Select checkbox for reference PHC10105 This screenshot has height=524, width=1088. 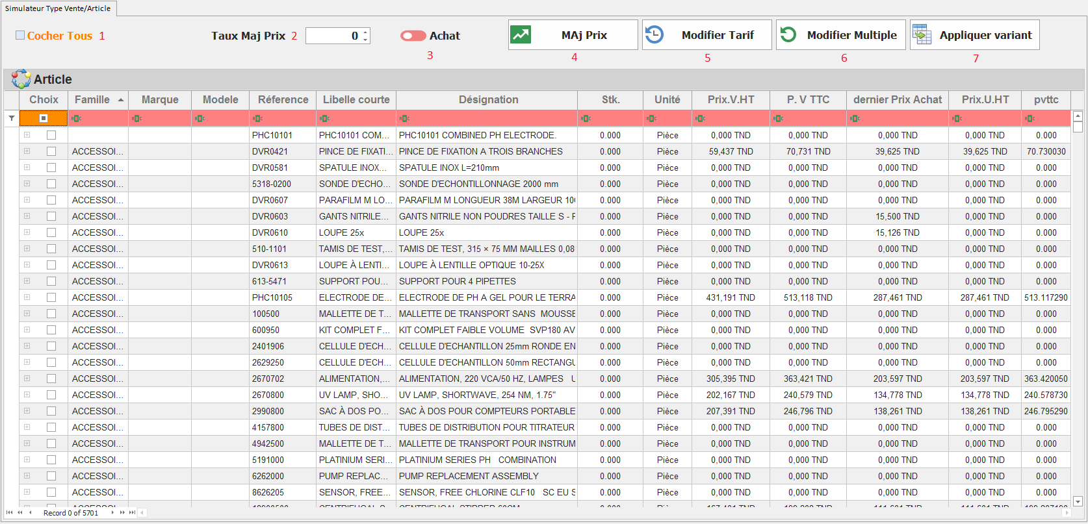51,297
